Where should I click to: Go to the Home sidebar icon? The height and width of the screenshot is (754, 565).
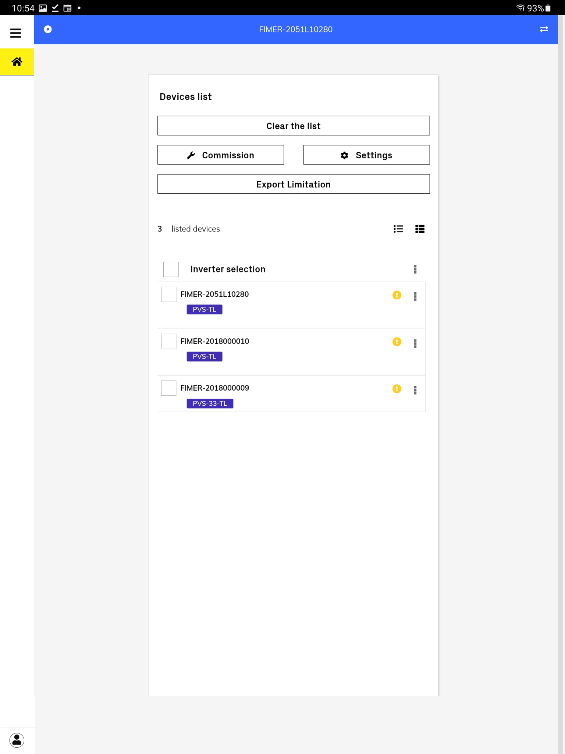tap(17, 61)
